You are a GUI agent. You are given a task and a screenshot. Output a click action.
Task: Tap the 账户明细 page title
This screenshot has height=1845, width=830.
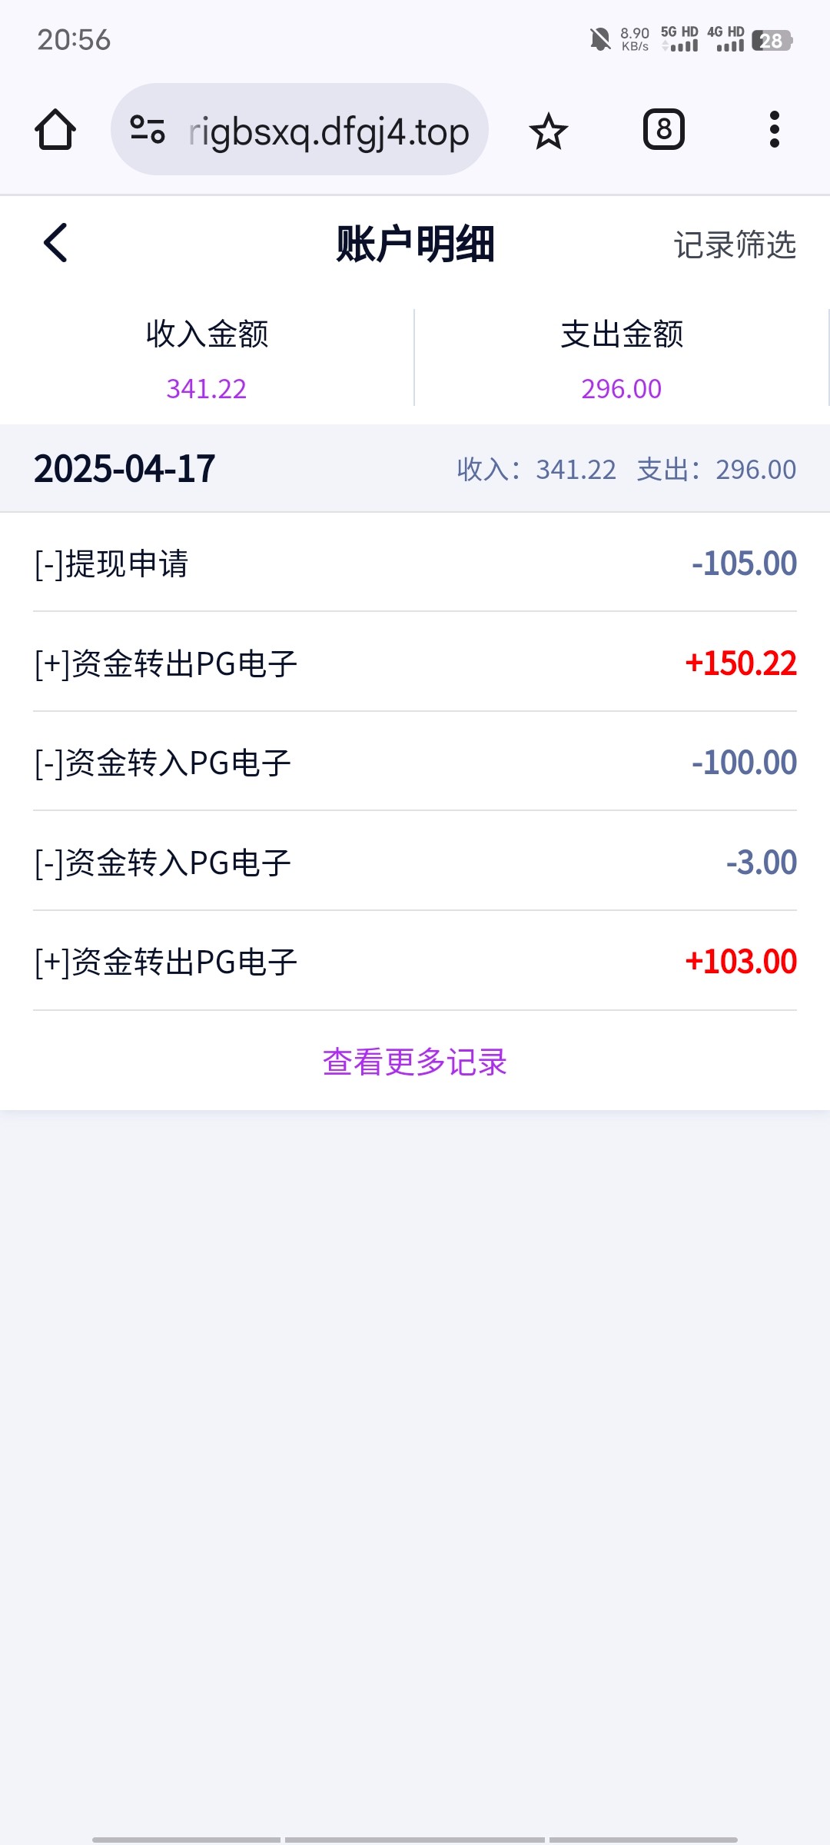point(415,245)
